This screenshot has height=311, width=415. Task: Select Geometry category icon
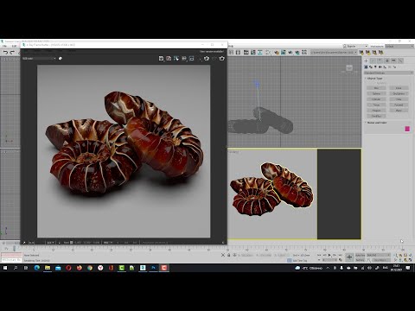366,67
